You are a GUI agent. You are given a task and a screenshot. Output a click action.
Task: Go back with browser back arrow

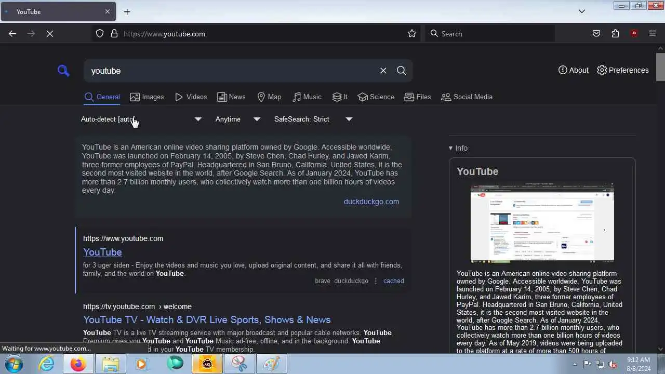coord(12,34)
